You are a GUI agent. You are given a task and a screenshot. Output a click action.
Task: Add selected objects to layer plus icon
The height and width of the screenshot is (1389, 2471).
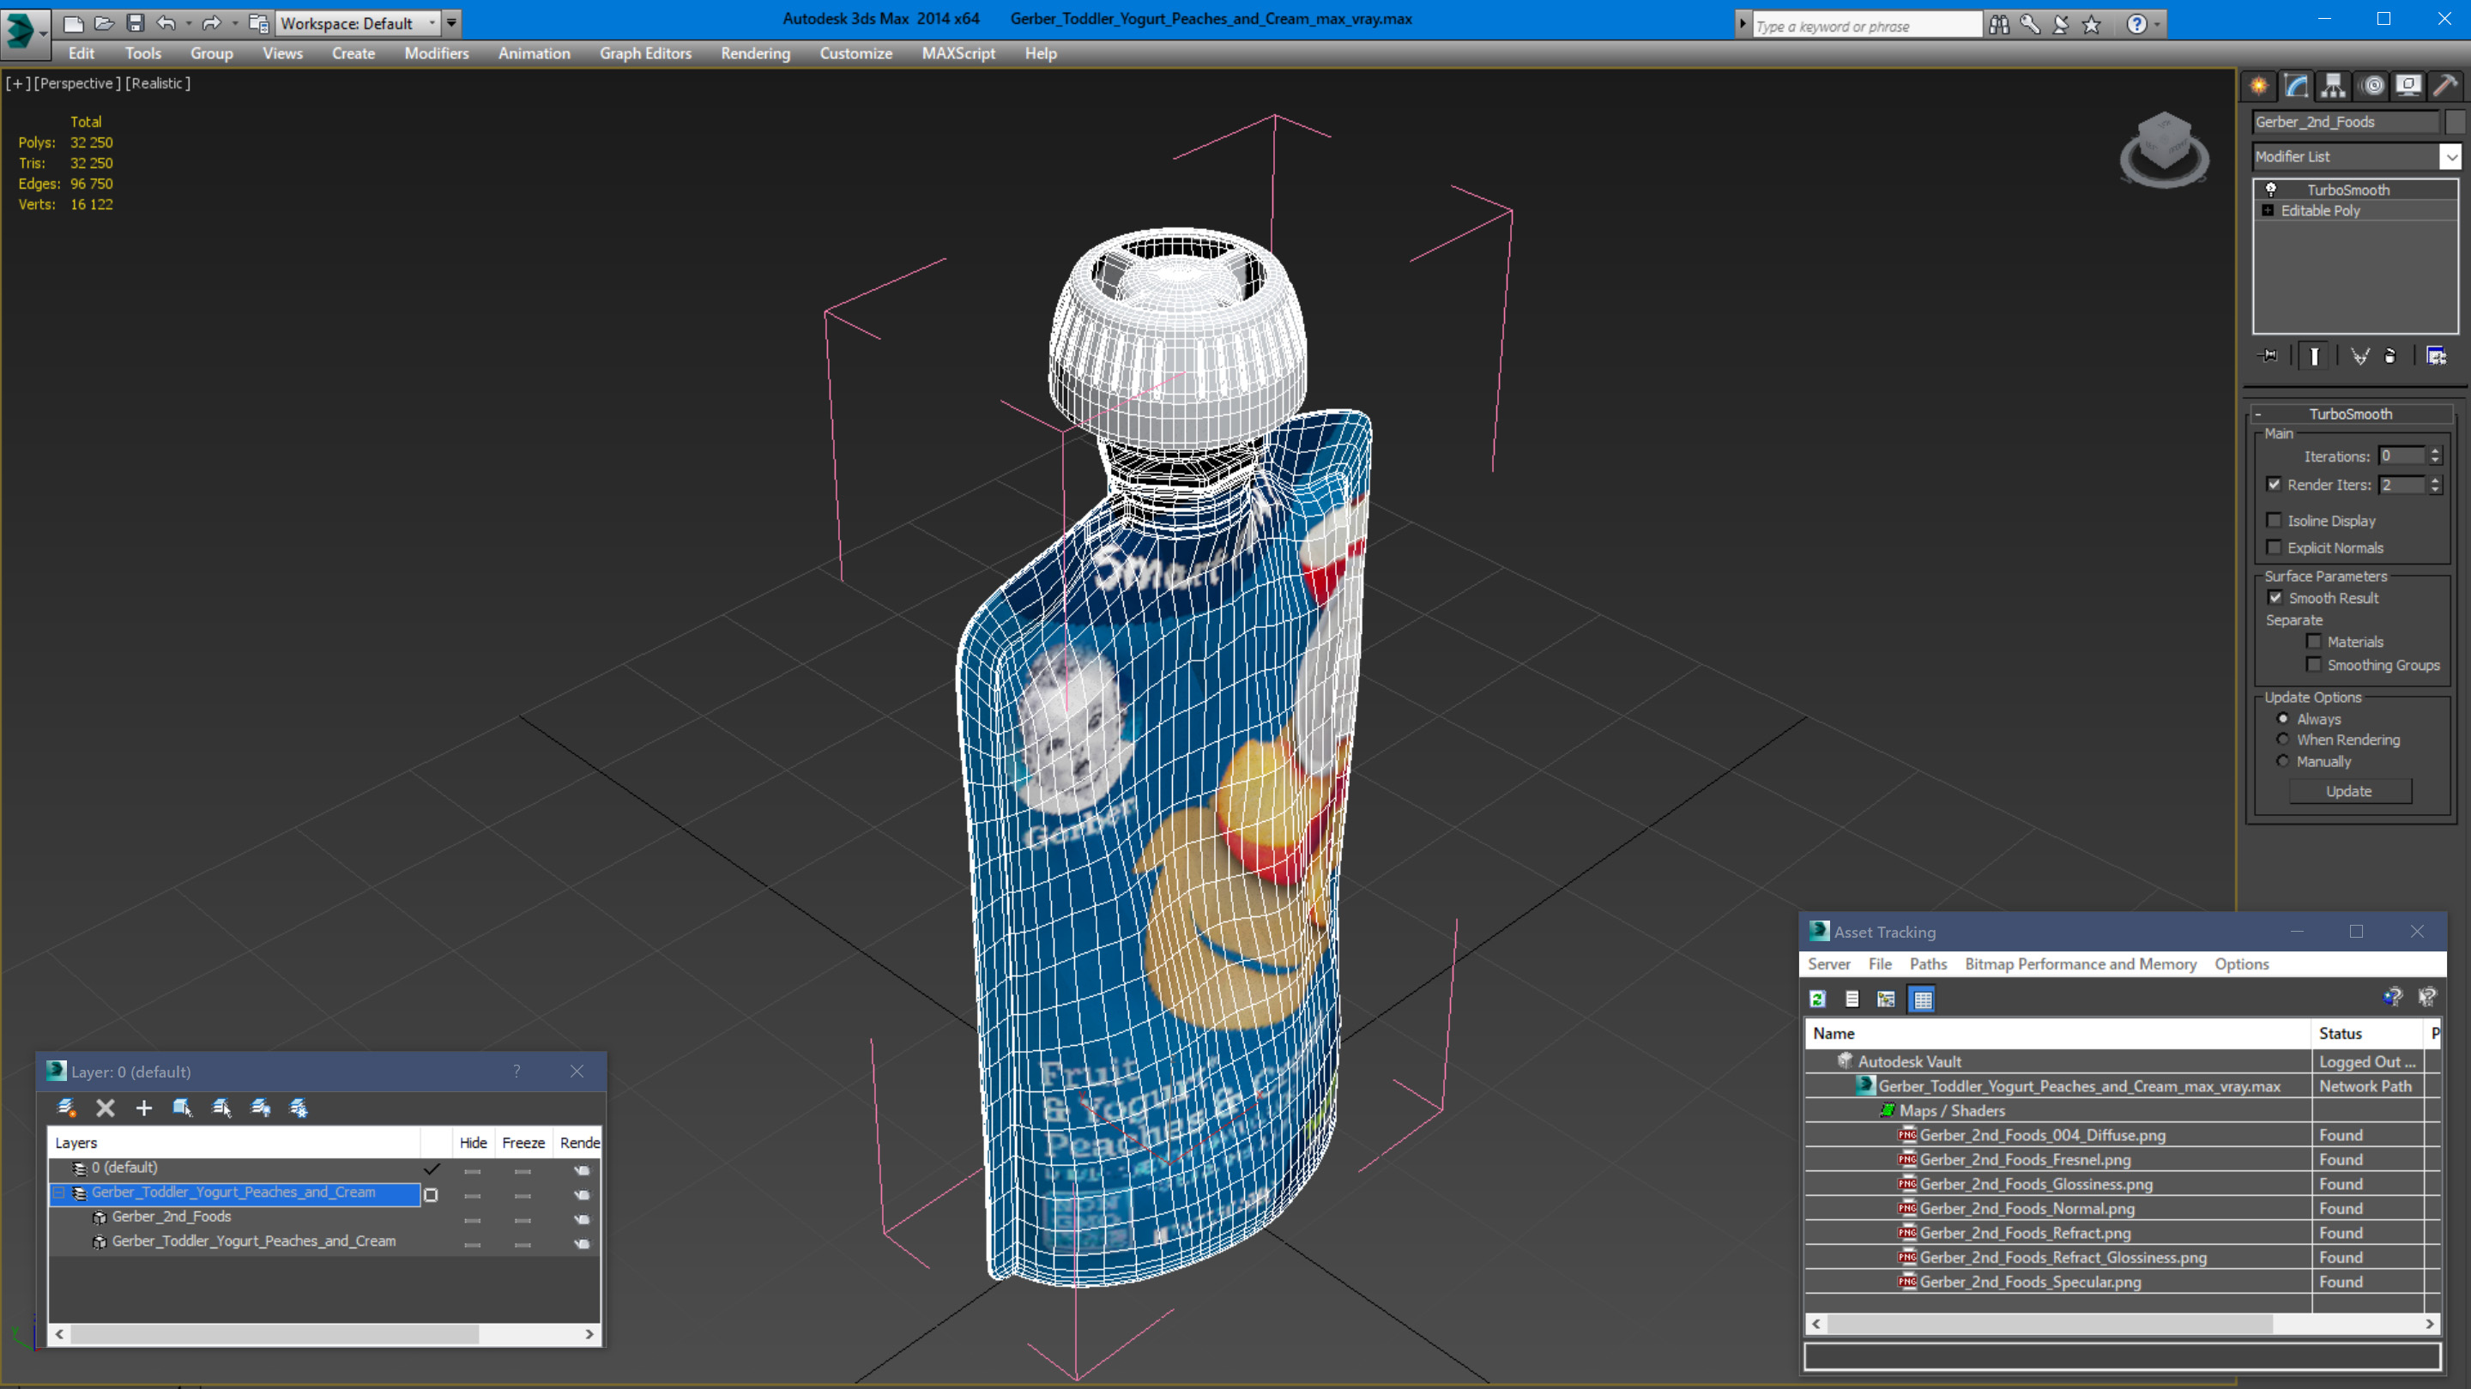tap(144, 1108)
